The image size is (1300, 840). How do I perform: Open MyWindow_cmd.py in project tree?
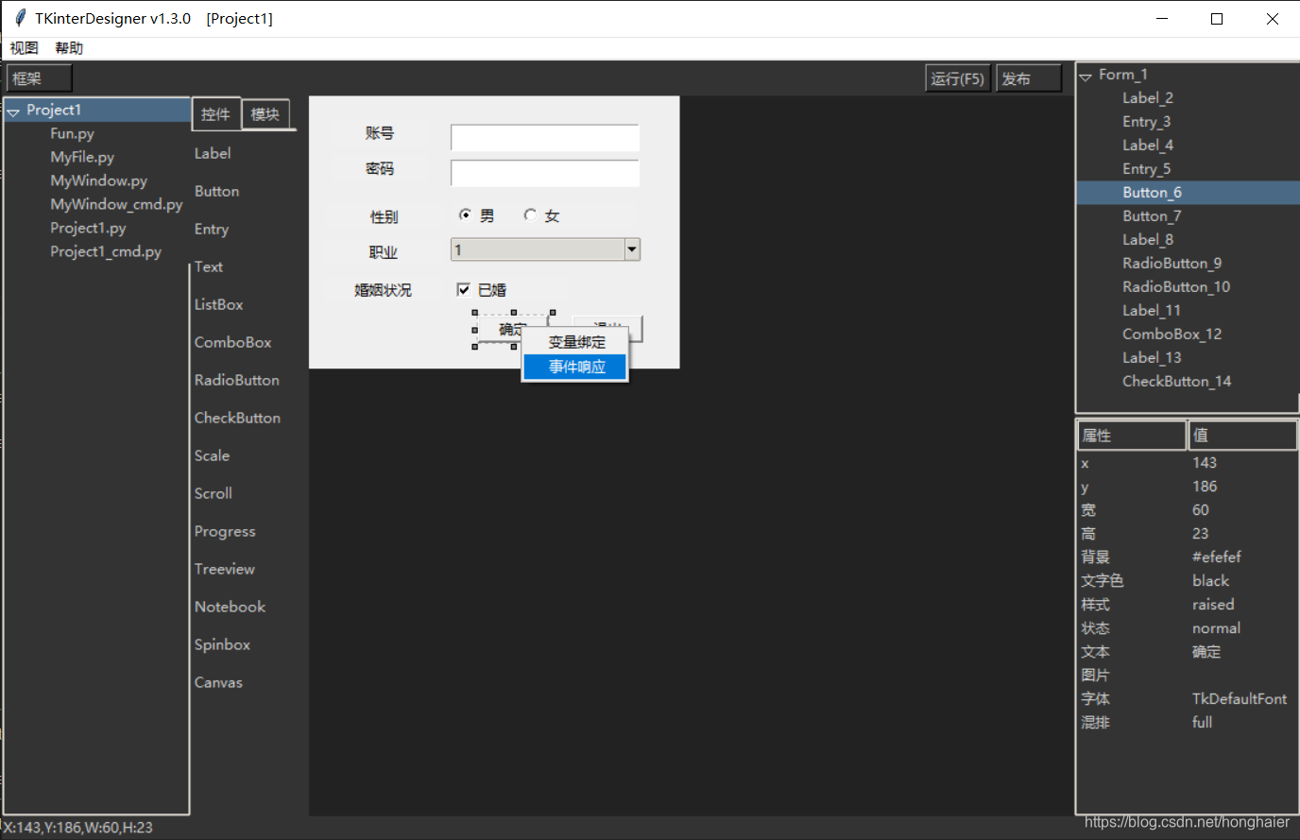coord(116,204)
